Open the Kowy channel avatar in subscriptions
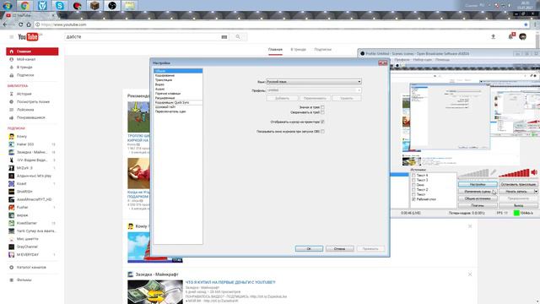 click(x=11, y=137)
